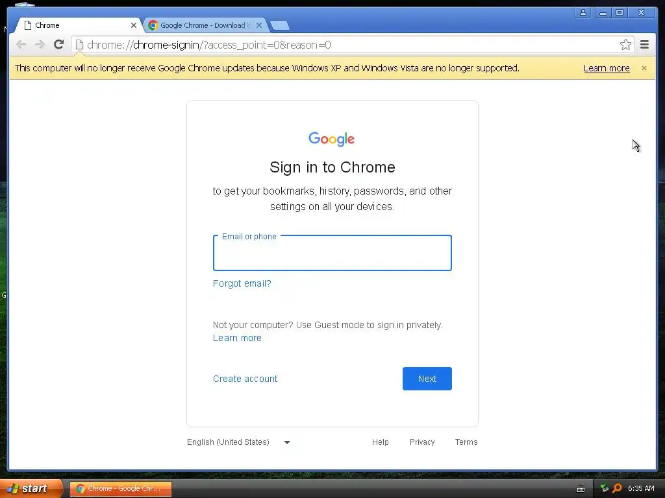665x498 pixels.
Task: Open the Privacy link in footer
Action: [422, 442]
